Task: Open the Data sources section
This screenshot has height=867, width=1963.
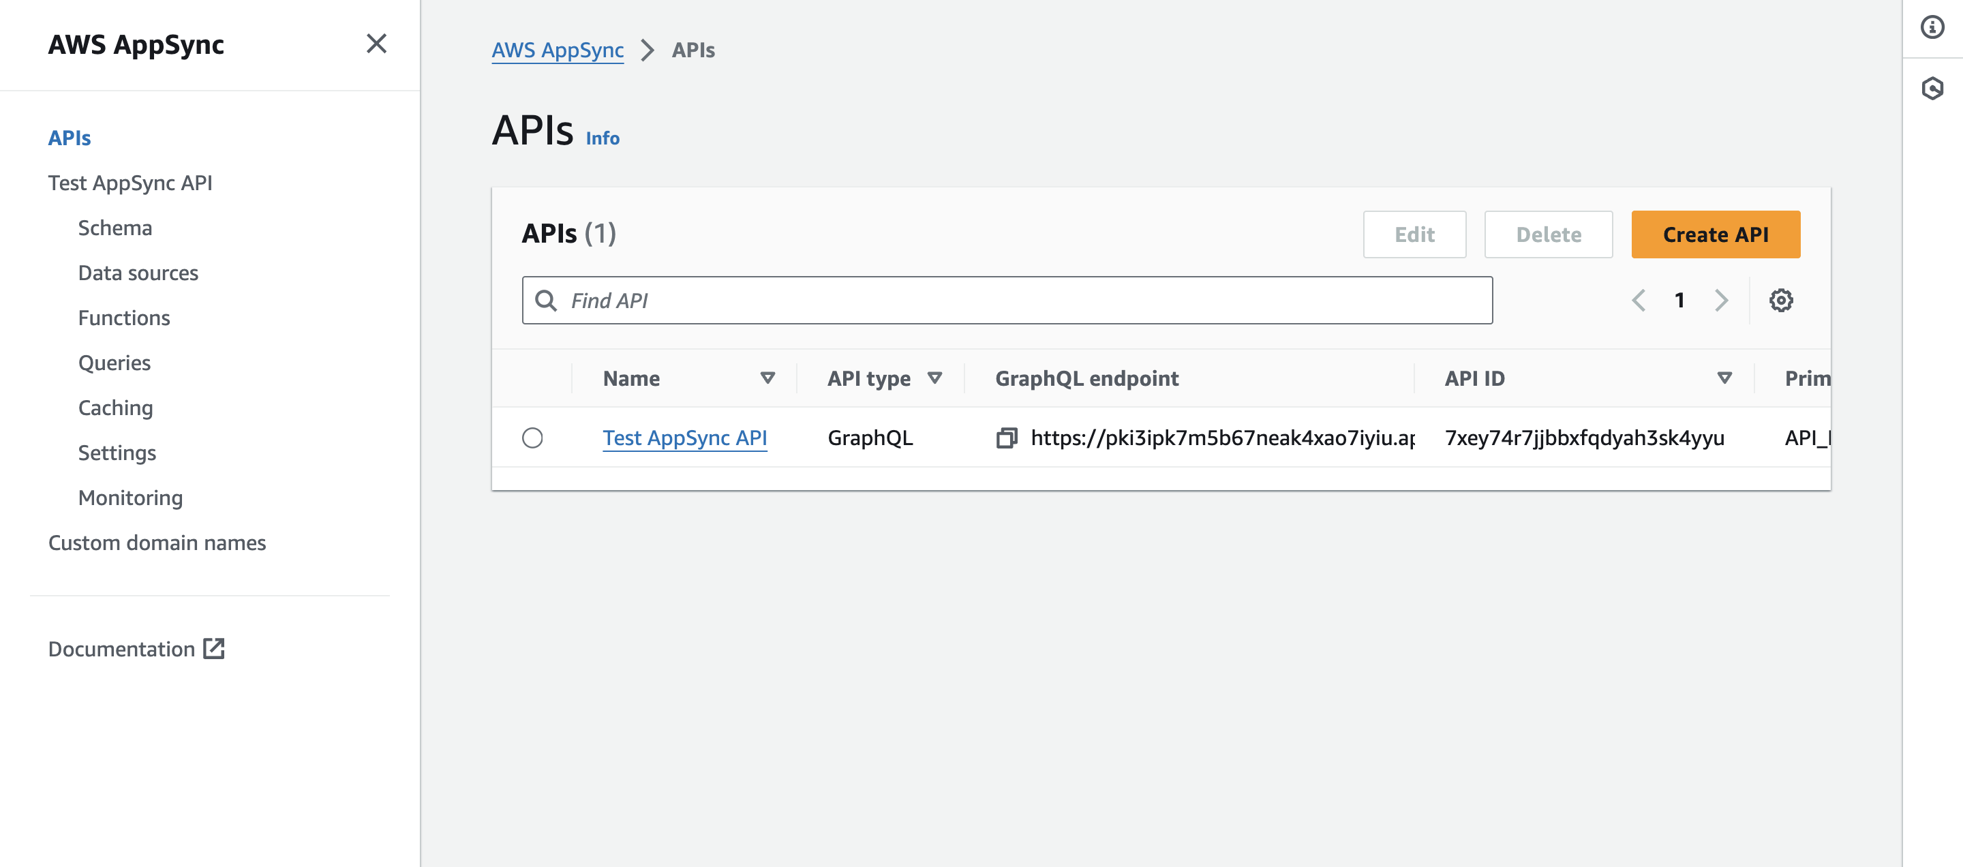Action: 138,273
